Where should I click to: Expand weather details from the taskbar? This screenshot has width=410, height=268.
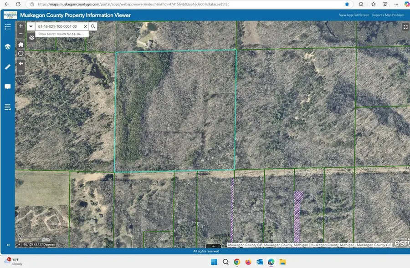(14, 262)
